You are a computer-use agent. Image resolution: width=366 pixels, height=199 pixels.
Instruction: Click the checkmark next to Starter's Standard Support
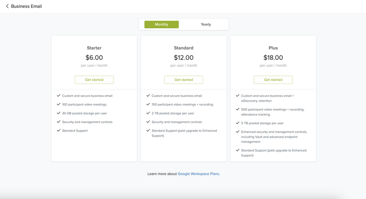click(59, 130)
